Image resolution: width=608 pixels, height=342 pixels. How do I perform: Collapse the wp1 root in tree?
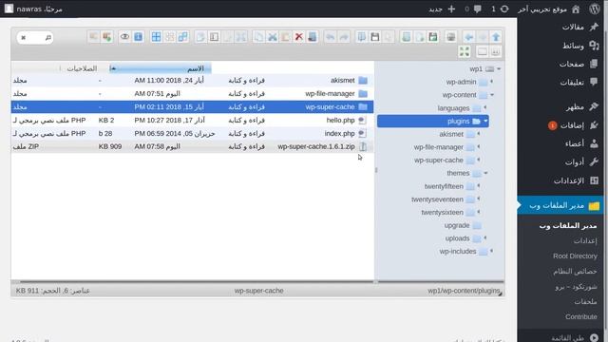(x=499, y=69)
